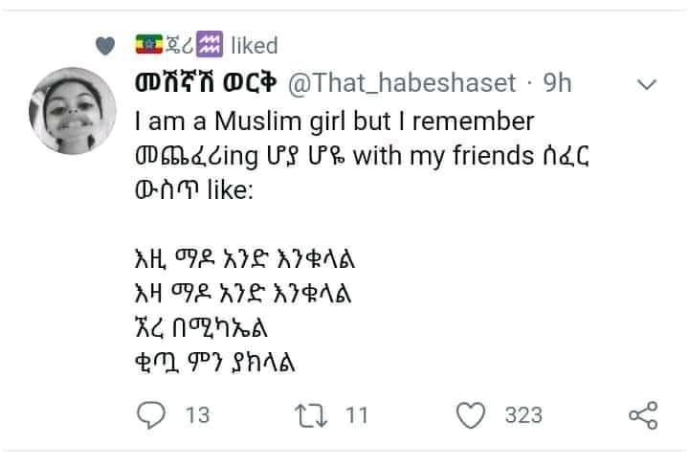
Task: Open the profile of the user who liked
Action: click(179, 44)
